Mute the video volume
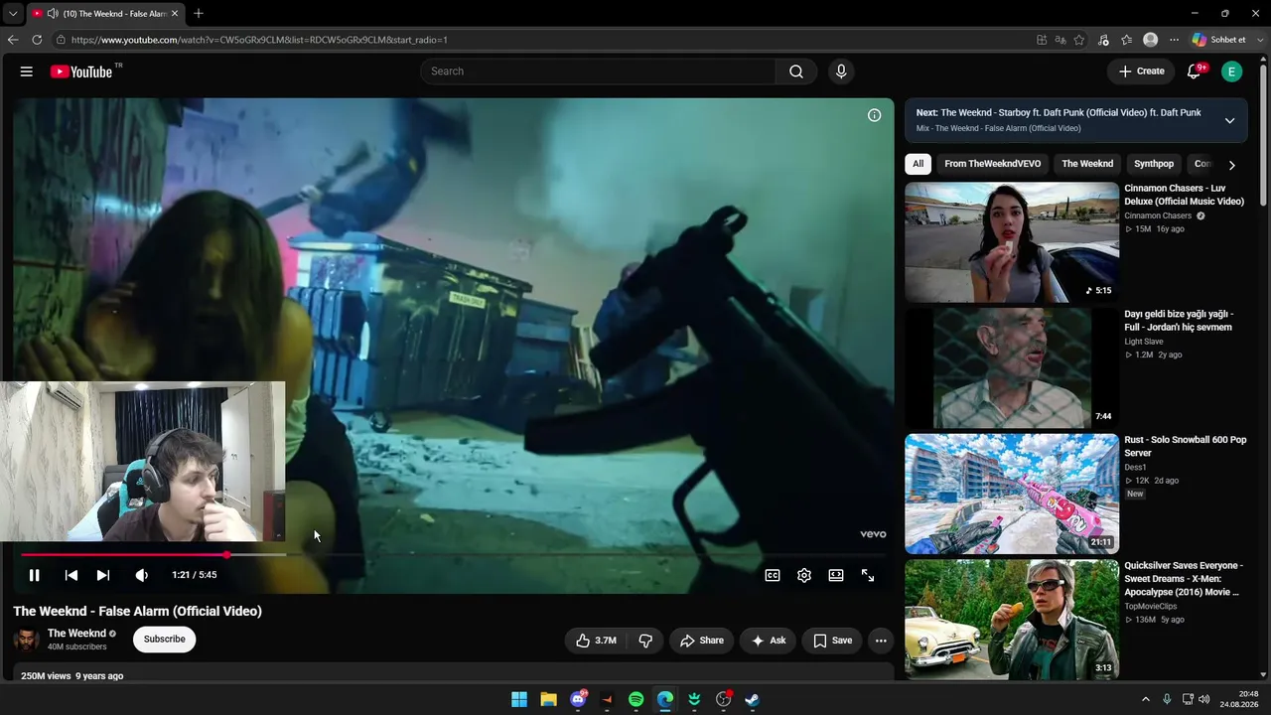The height and width of the screenshot is (715, 1271). click(x=142, y=575)
